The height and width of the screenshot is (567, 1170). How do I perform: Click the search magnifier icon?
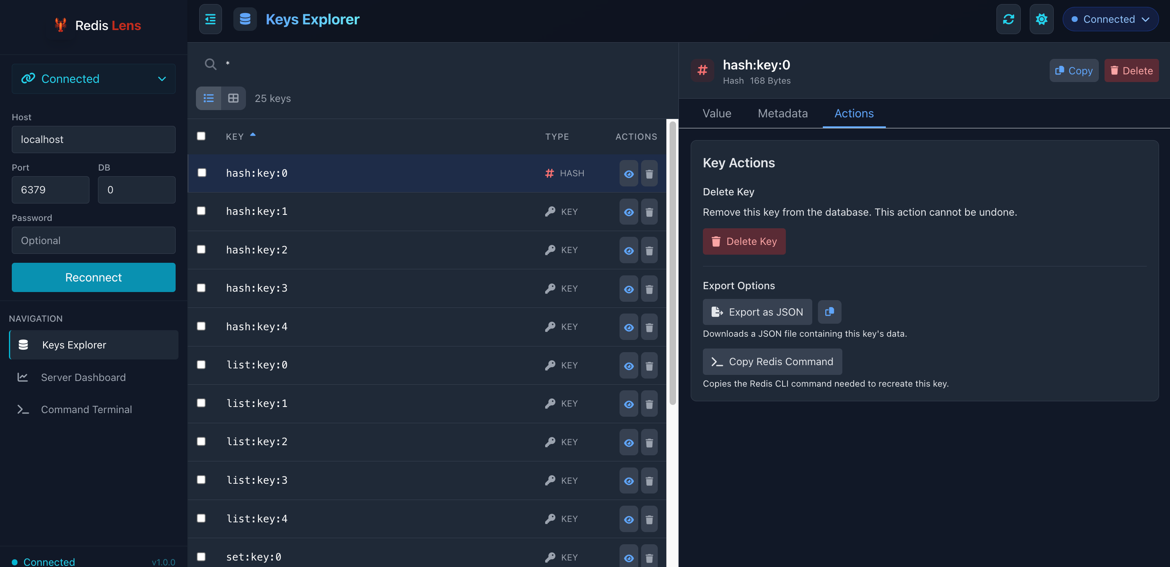tap(210, 64)
